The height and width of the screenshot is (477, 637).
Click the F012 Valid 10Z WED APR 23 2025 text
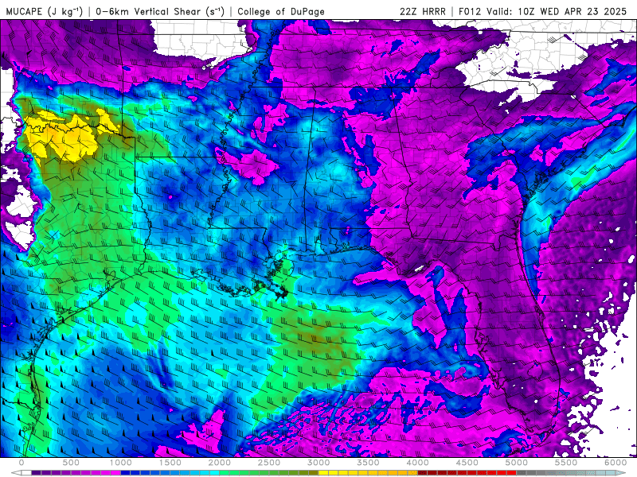[543, 11]
